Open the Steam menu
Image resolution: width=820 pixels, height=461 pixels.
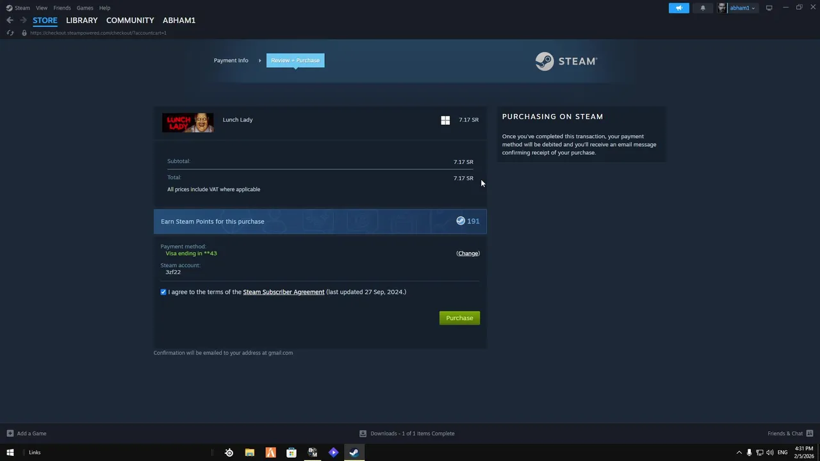point(22,8)
